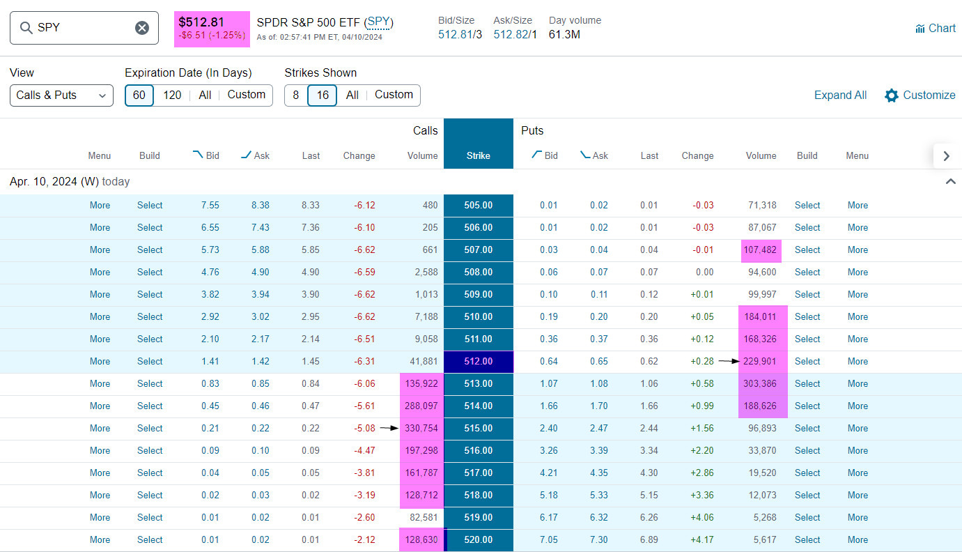Image resolution: width=962 pixels, height=552 pixels.
Task: Click put volume 229,901 at 512 strike
Action: (759, 362)
